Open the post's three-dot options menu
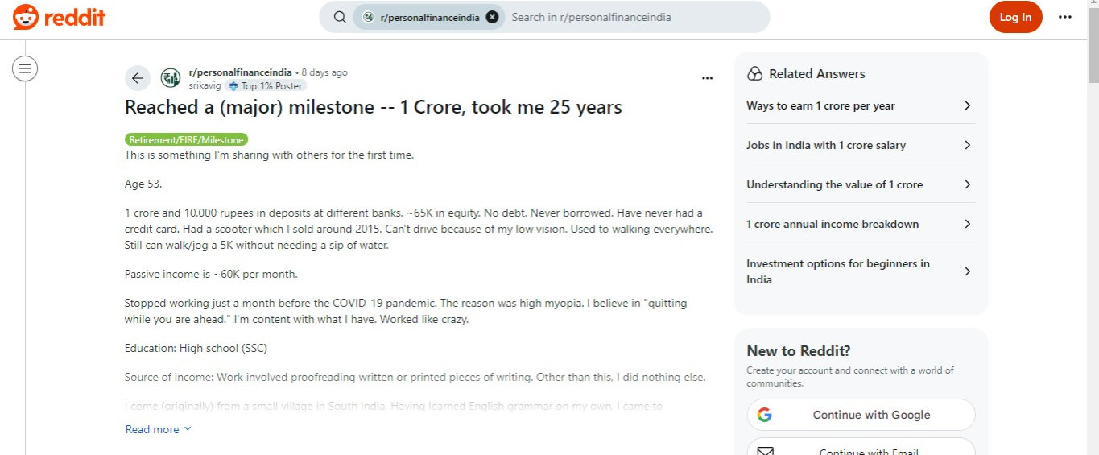 pyautogui.click(x=707, y=78)
